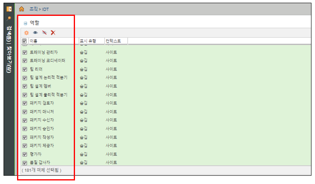This screenshot has width=315, height=184.
Task: Uncheck the 팀 리더 checkbox
Action: pyautogui.click(x=25, y=69)
